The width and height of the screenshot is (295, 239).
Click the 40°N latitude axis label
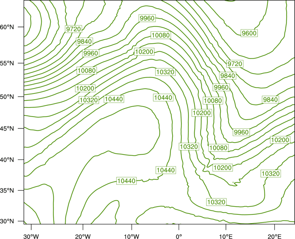[x=7, y=160]
